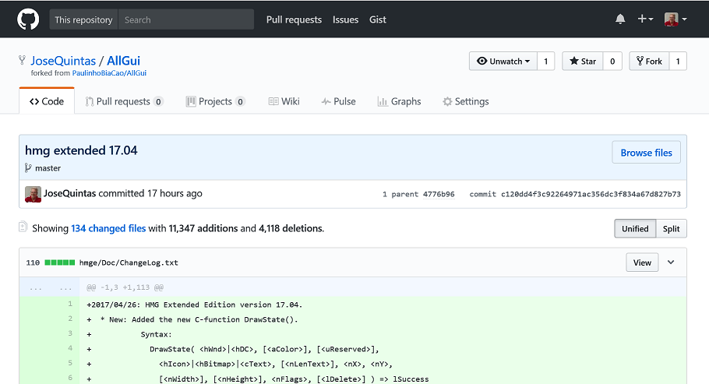Click the committer avatar next to JoseQuintas
Viewport: 709px width, 384px height.
coord(33,194)
